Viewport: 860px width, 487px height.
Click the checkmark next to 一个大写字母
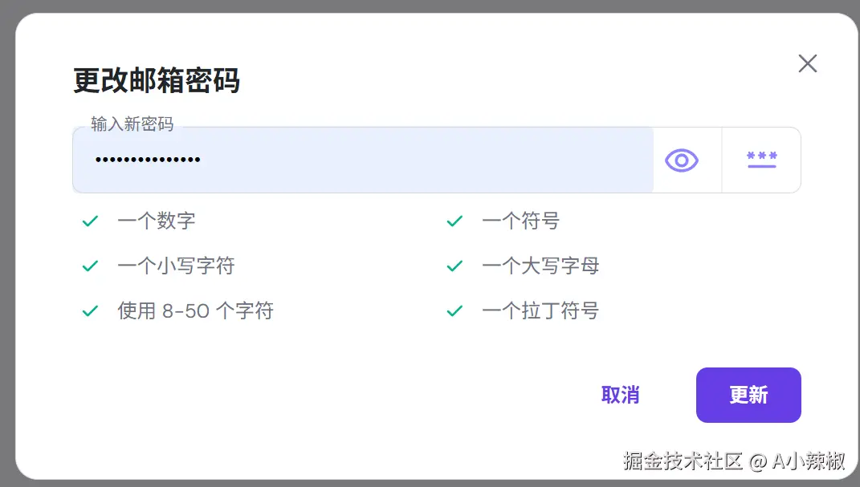click(454, 266)
